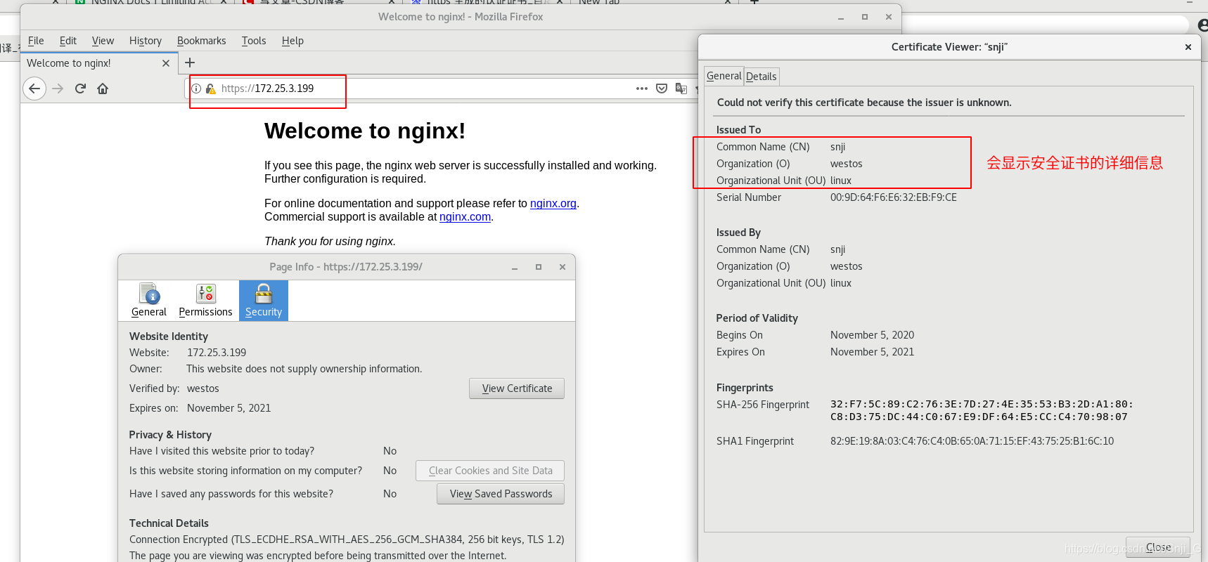This screenshot has height=562, width=1208.
Task: Click the Owner 'does not supply ownership information' text
Action: click(304, 369)
